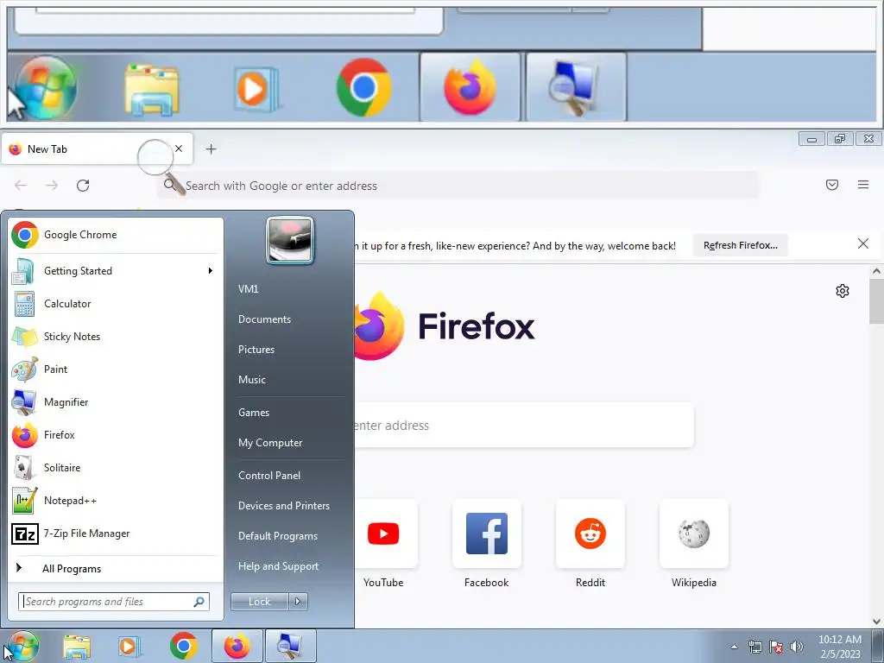This screenshot has width=884, height=663.
Task: Open Devices and Printers
Action: click(283, 506)
